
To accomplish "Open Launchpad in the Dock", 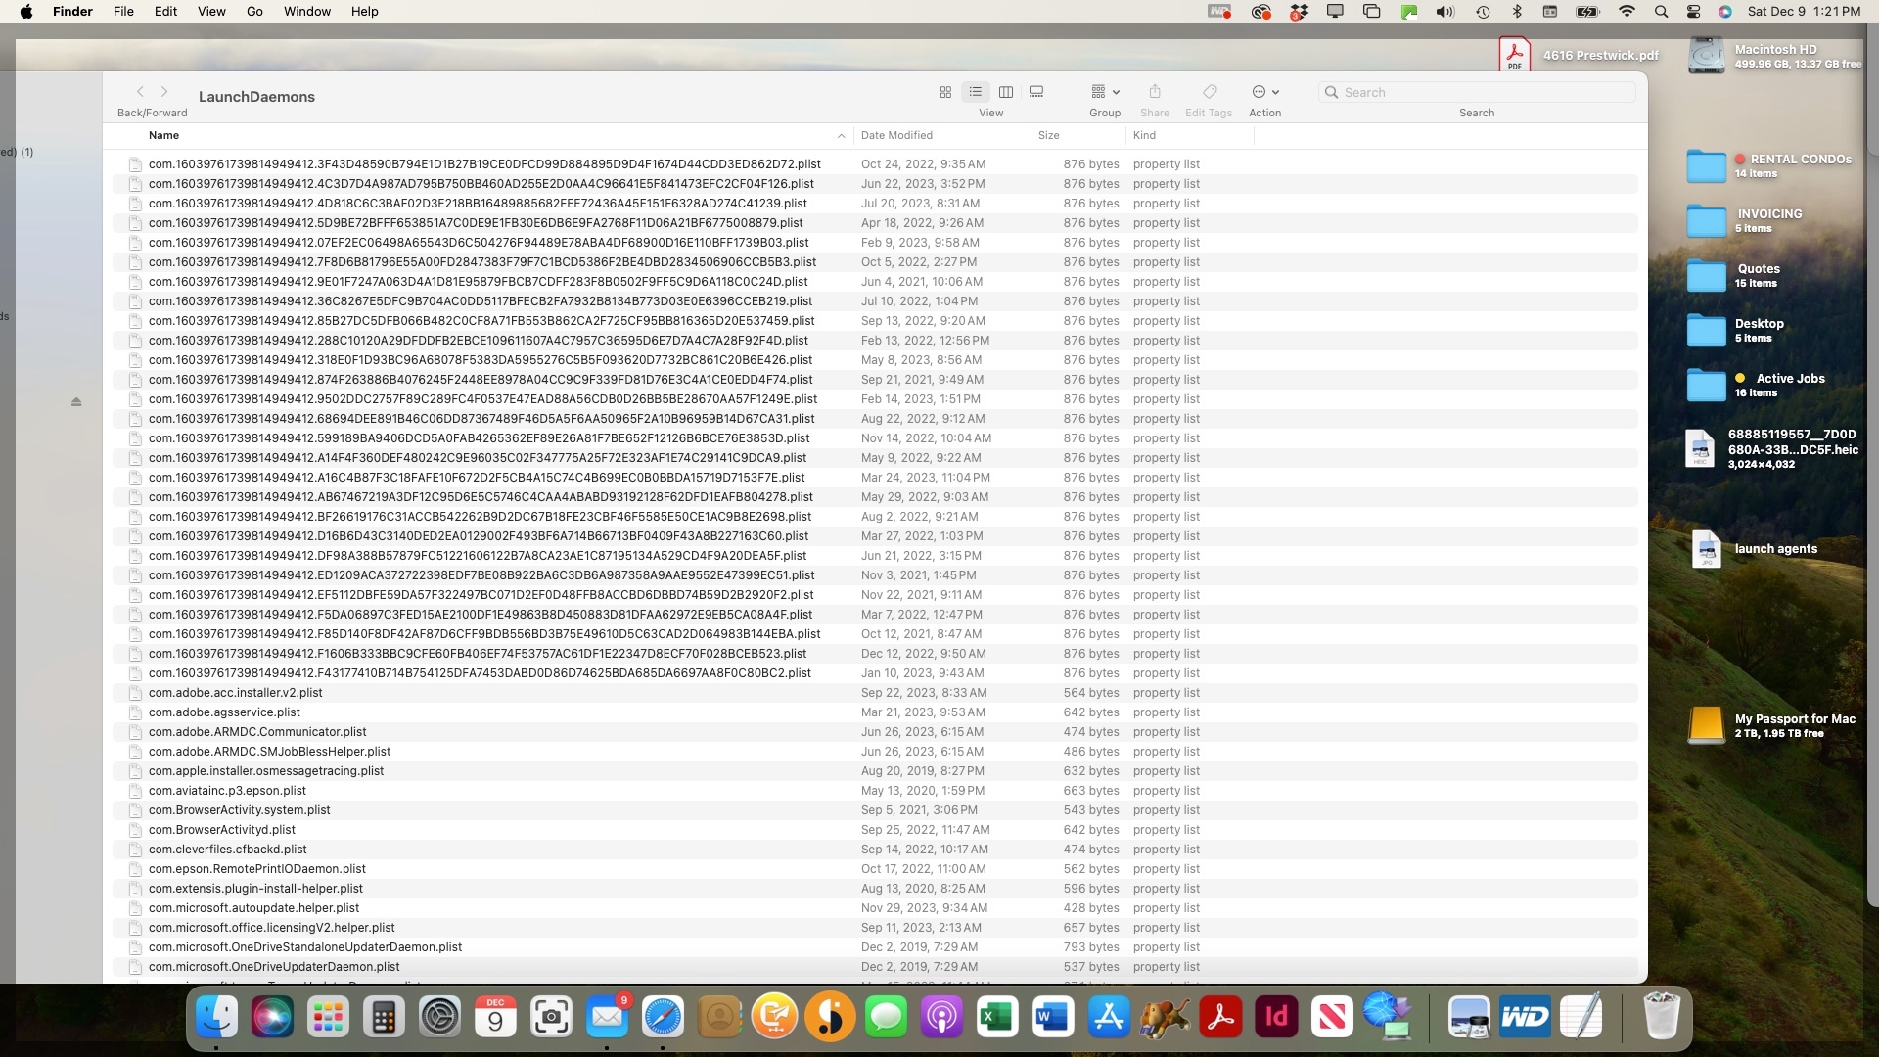I will pos(328,1018).
